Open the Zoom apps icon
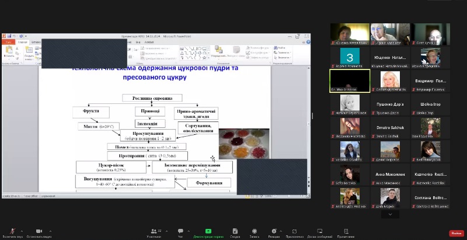The height and width of the screenshot is (240, 467). (295, 231)
